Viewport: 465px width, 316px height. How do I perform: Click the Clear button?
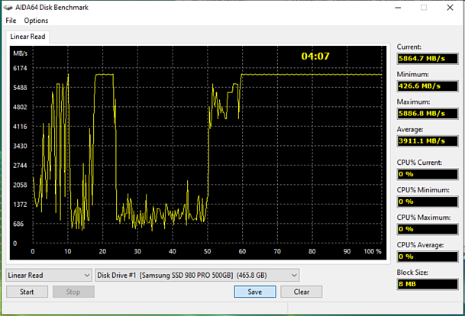pyautogui.click(x=302, y=292)
